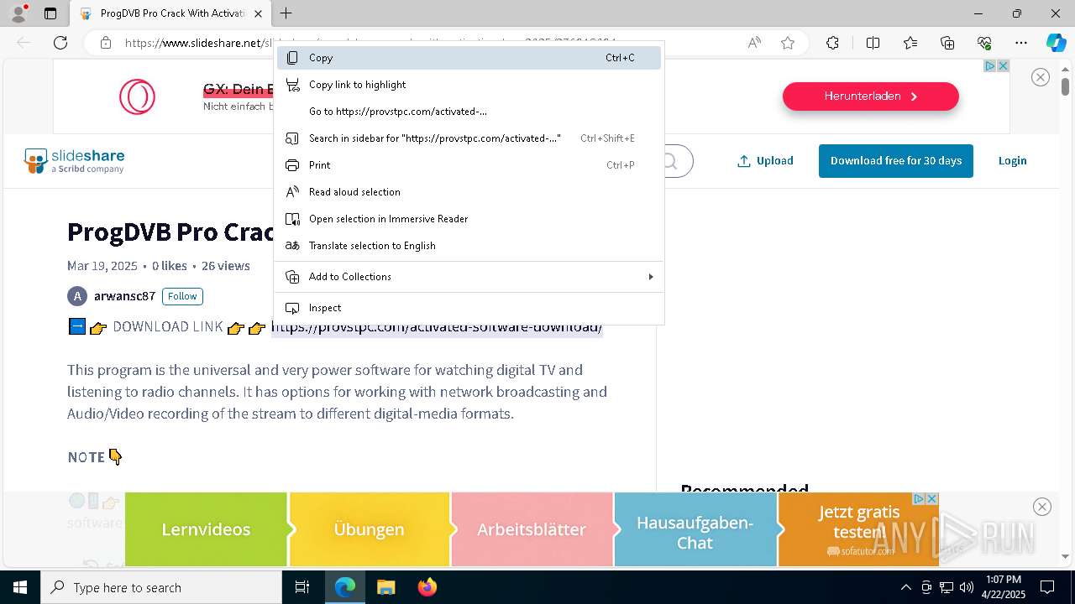This screenshot has height=604, width=1075.
Task: Follow arwansc87
Action: [x=182, y=296]
